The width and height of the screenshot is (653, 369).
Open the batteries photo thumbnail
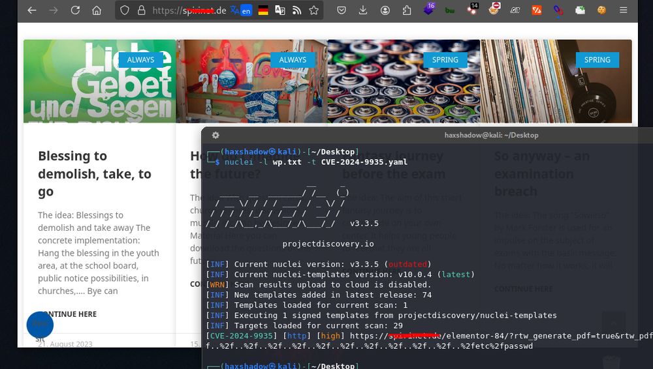click(x=404, y=81)
